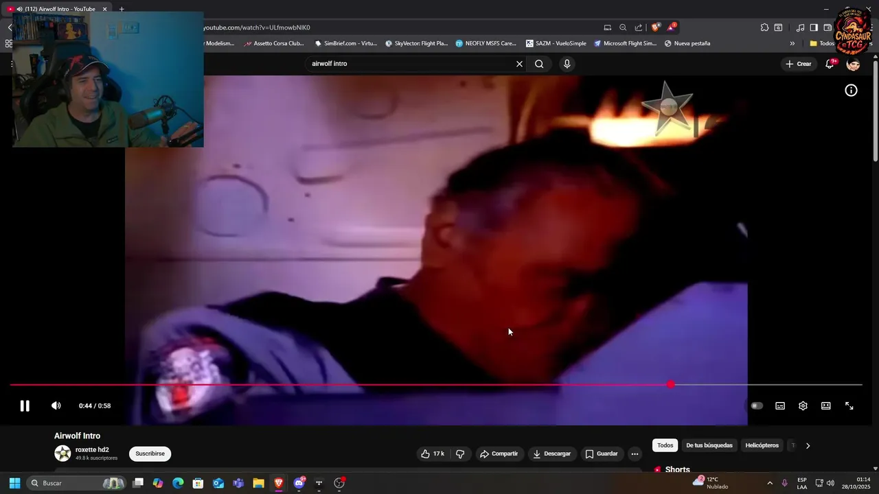Start voice search with microphone icon
This screenshot has height=494, width=879.
click(x=567, y=64)
